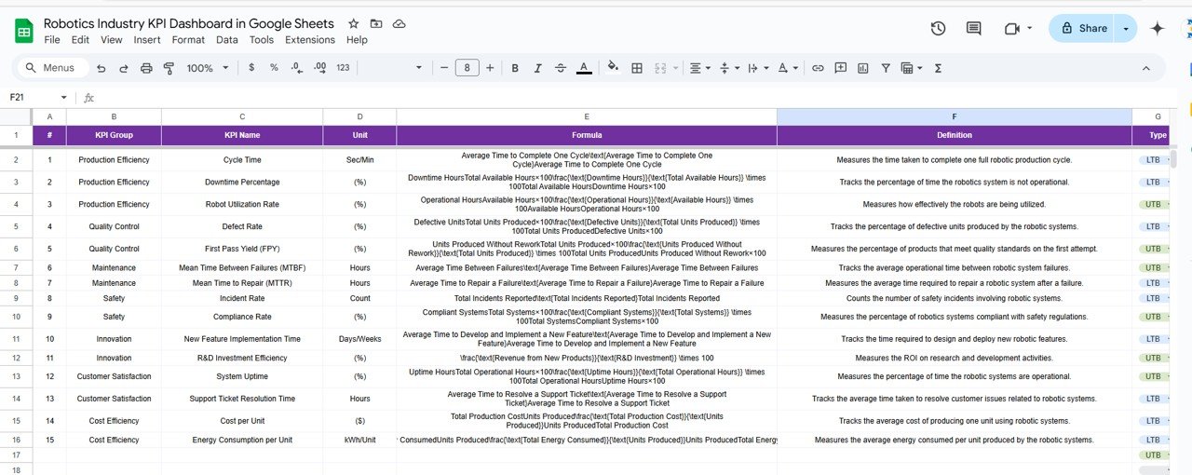
Task: Insert a comment from the toolbar
Action: [x=841, y=68]
